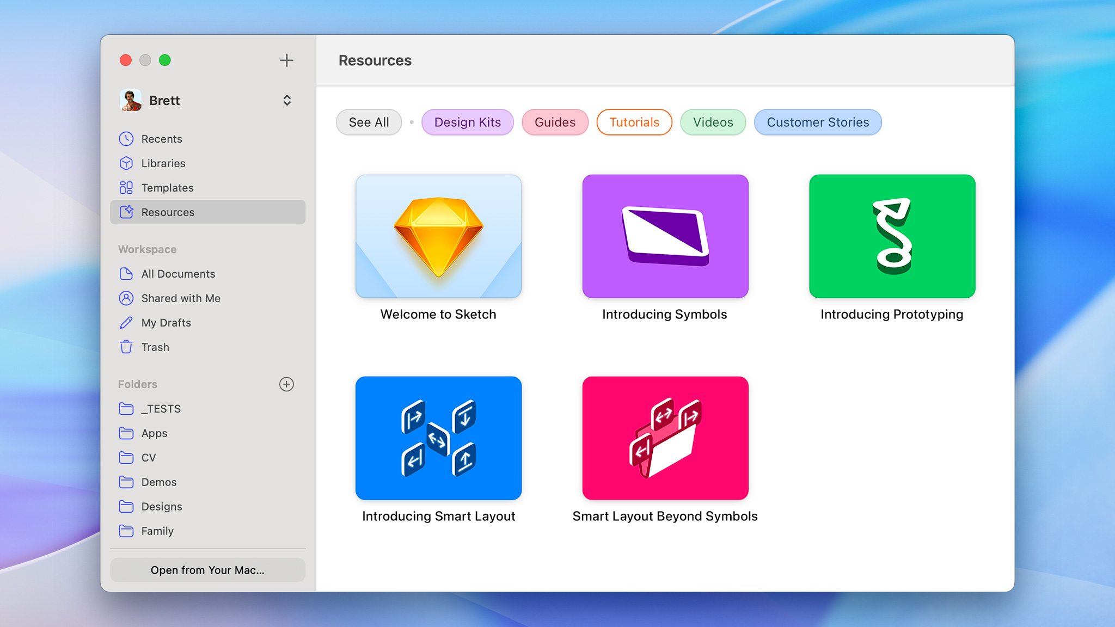
Task: Click the plus icon to create new document
Action: pyautogui.click(x=286, y=60)
